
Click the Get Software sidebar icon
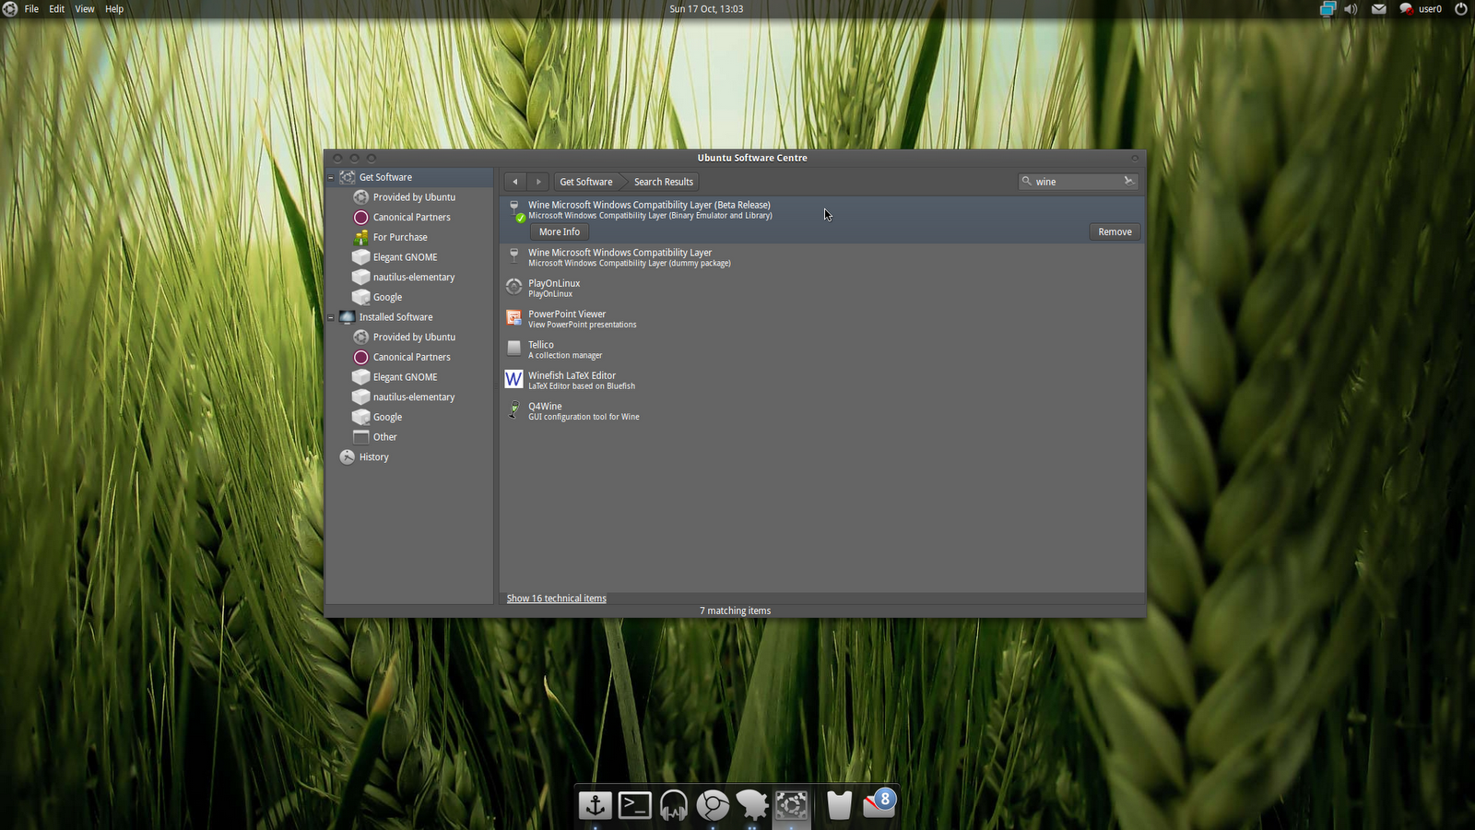(348, 177)
